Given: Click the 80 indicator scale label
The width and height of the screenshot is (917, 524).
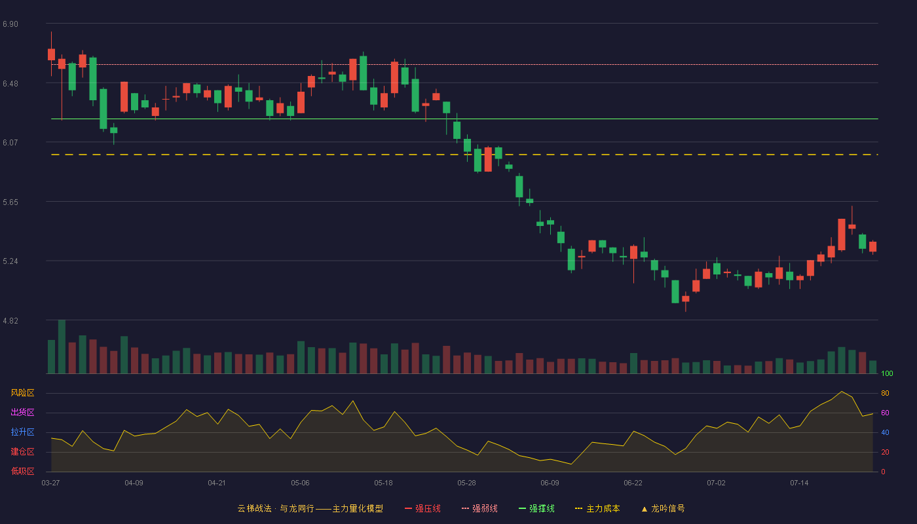Looking at the screenshot, I should point(885,393).
